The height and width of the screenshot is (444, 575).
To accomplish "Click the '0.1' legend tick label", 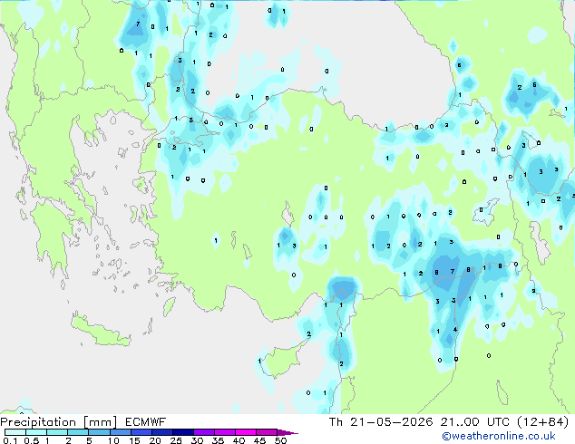I will click(10, 440).
